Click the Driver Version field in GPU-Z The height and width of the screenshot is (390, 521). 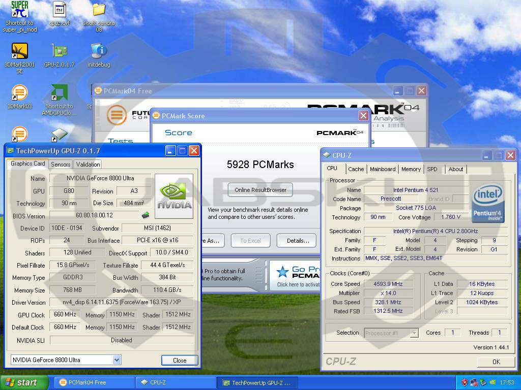122,302
